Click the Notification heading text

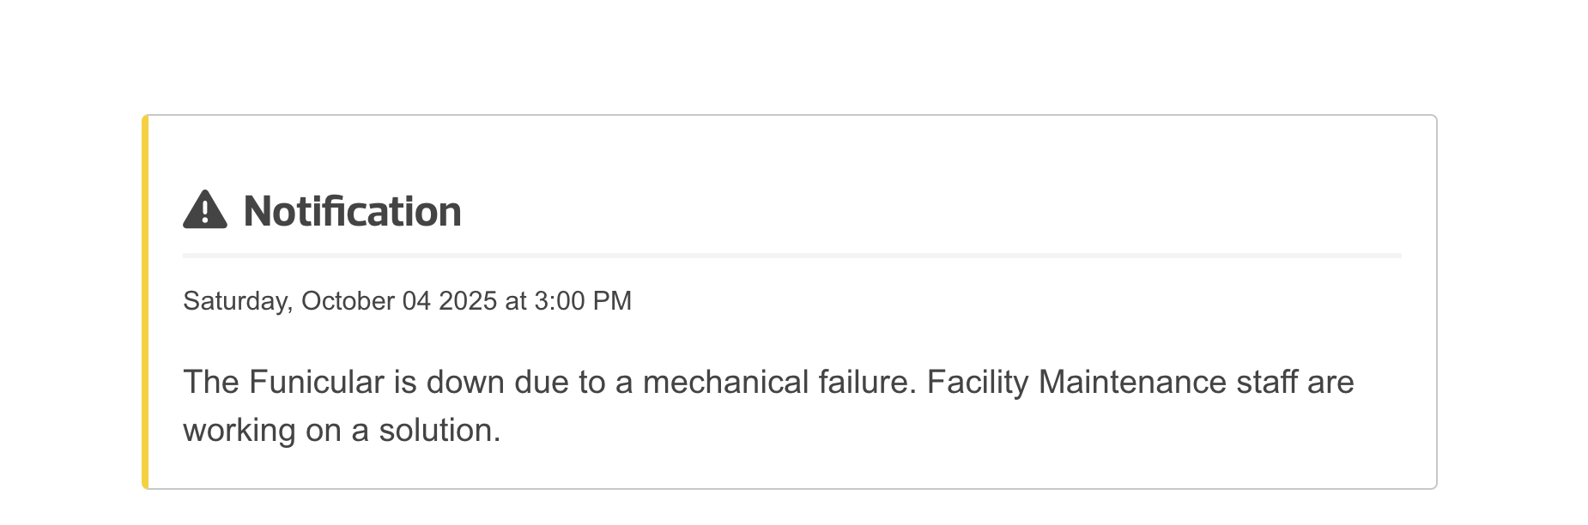click(352, 211)
